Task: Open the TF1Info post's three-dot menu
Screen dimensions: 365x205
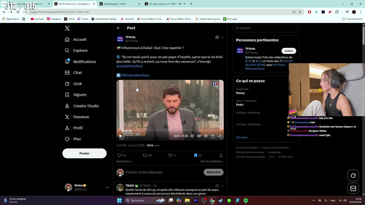Action: click(x=222, y=37)
